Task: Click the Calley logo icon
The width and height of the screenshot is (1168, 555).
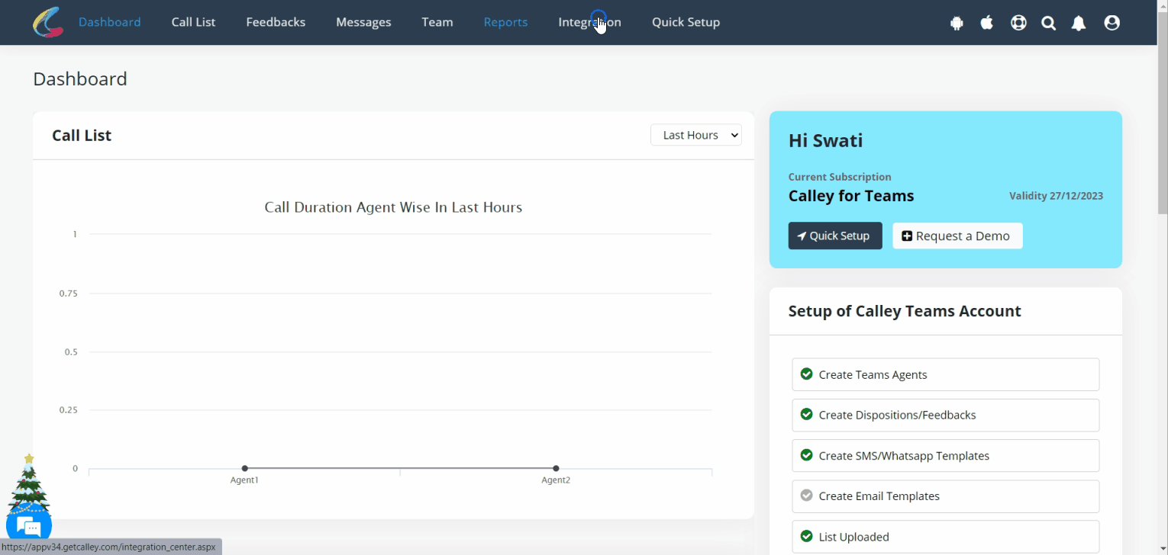Action: pos(48,22)
